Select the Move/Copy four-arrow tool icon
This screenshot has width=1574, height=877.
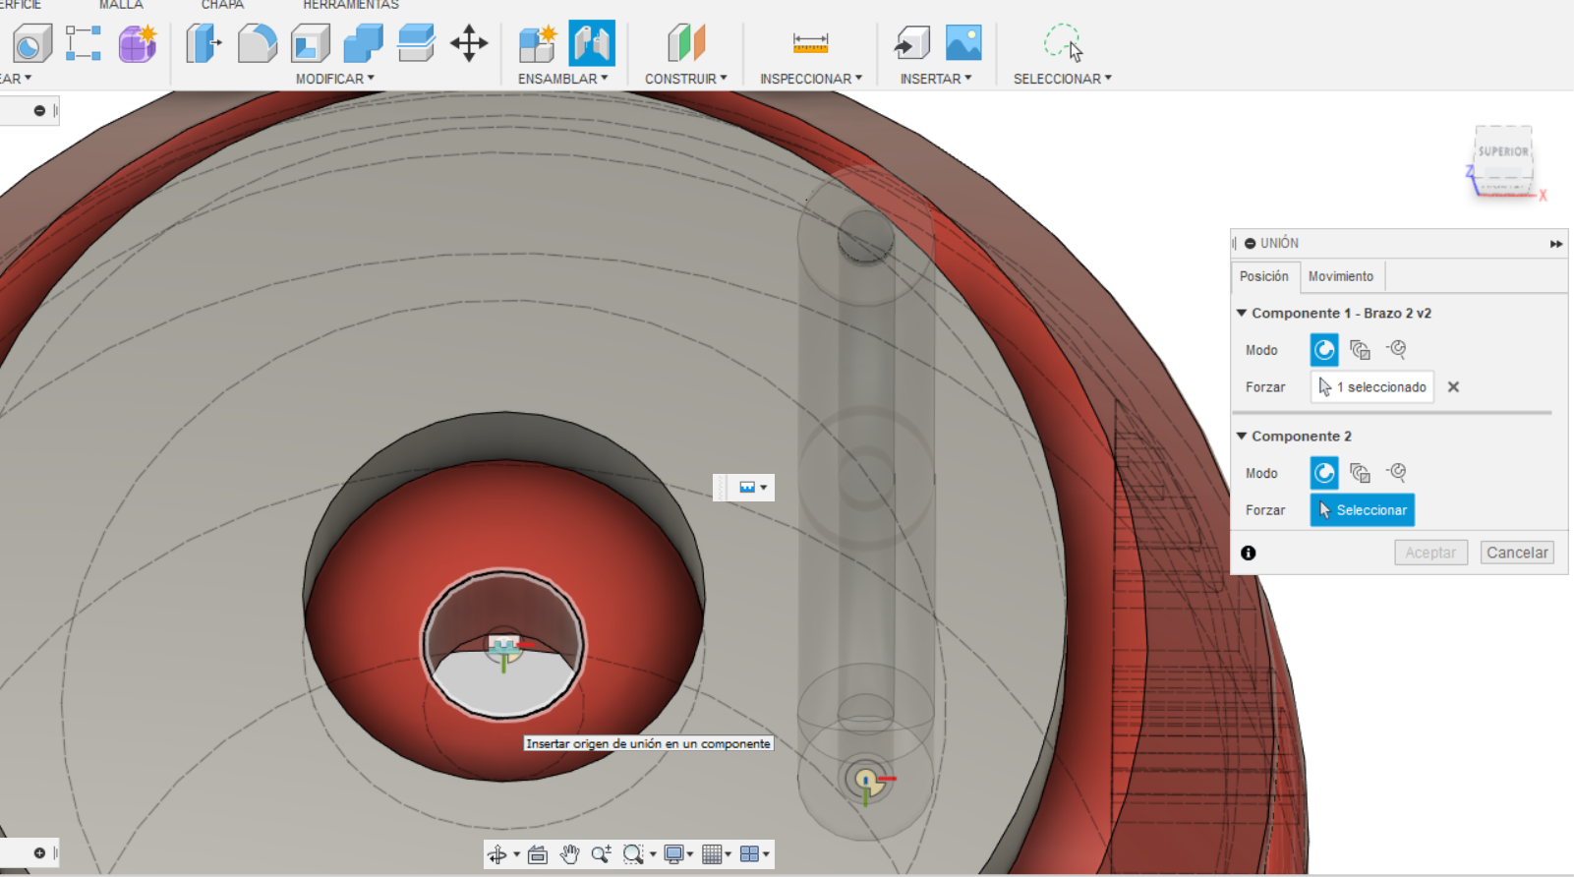point(469,43)
